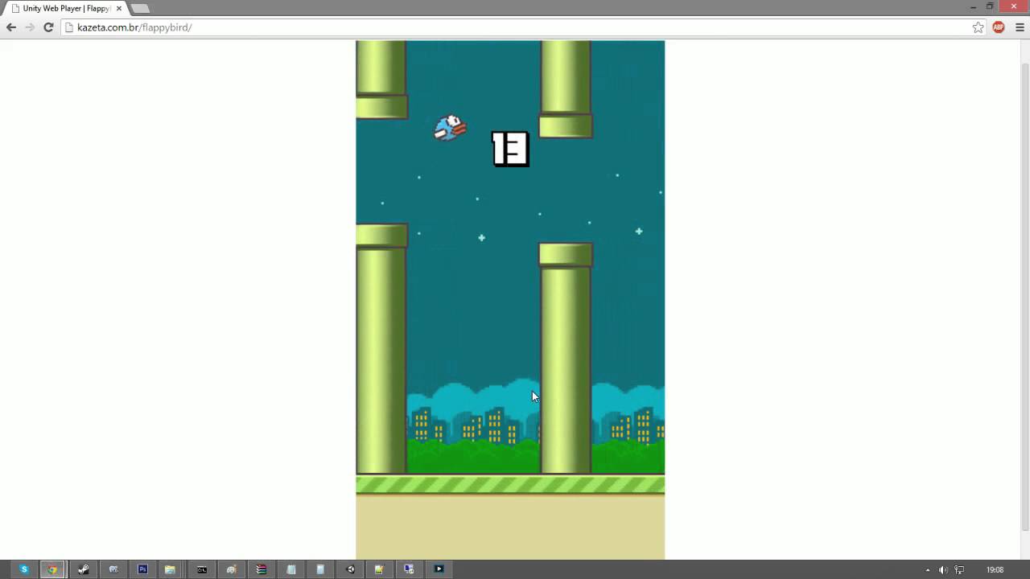The image size is (1030, 579).
Task: Open Steam from the taskbar
Action: (83, 569)
